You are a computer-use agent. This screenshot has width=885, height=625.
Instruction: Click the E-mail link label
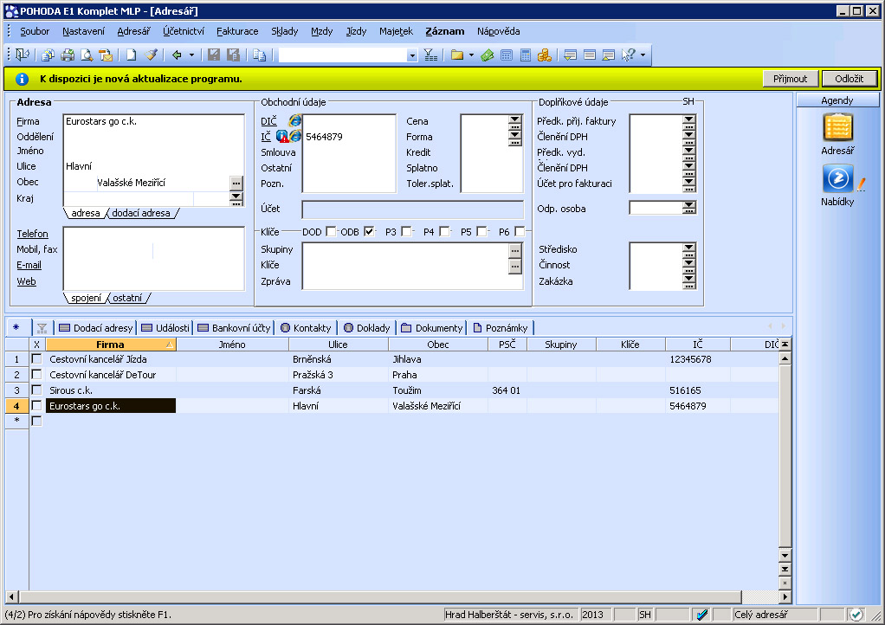(x=29, y=265)
